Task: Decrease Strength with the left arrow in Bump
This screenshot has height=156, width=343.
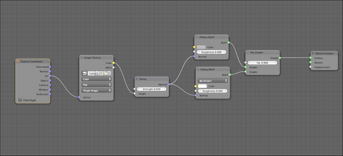Action: (x=139, y=89)
